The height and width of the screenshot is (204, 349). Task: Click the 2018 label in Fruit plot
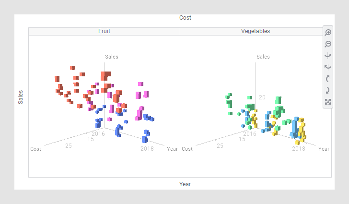point(147,149)
